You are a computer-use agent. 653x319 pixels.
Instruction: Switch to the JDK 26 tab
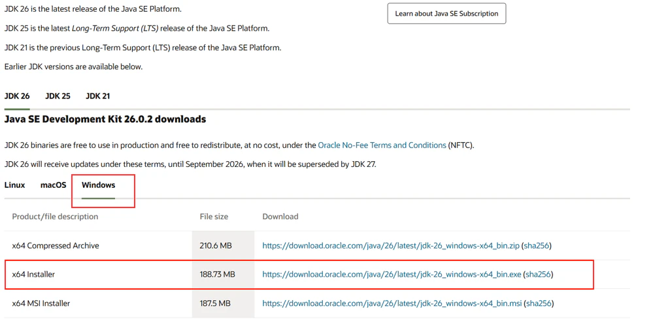tap(17, 96)
